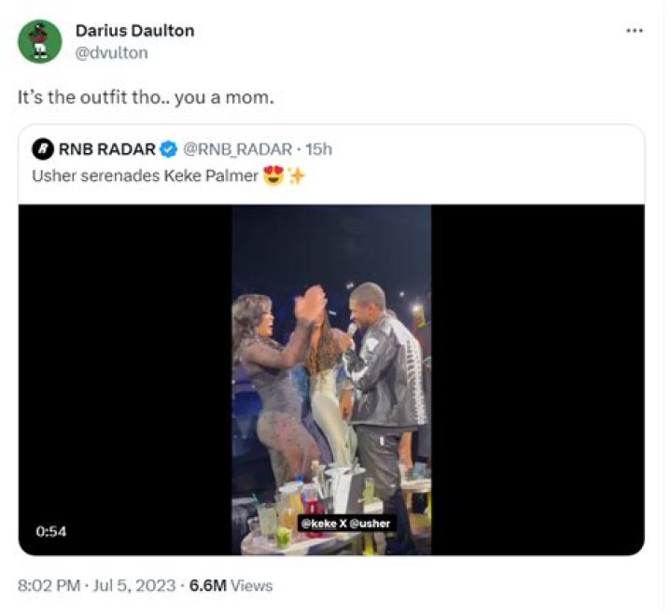Click the heart-eyes emoji in quoted post
This screenshot has height=615, width=672.
click(273, 175)
